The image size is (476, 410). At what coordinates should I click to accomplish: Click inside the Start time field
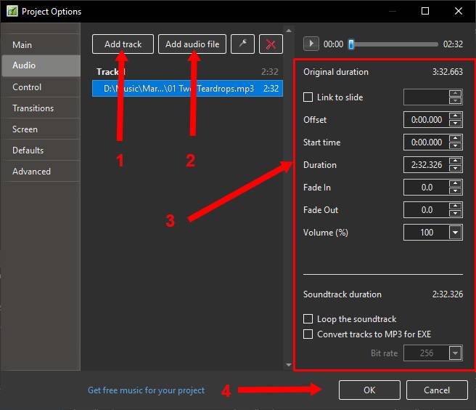pyautogui.click(x=426, y=142)
